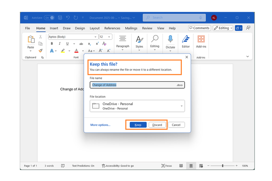Apply the red font color
This screenshot has width=272, height=181.
[x=76, y=51]
